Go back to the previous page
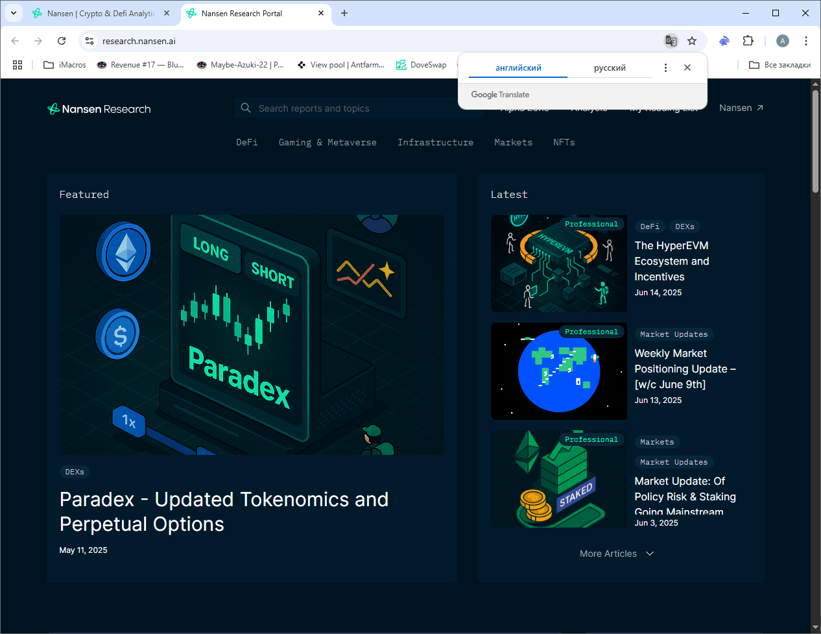 coord(15,41)
